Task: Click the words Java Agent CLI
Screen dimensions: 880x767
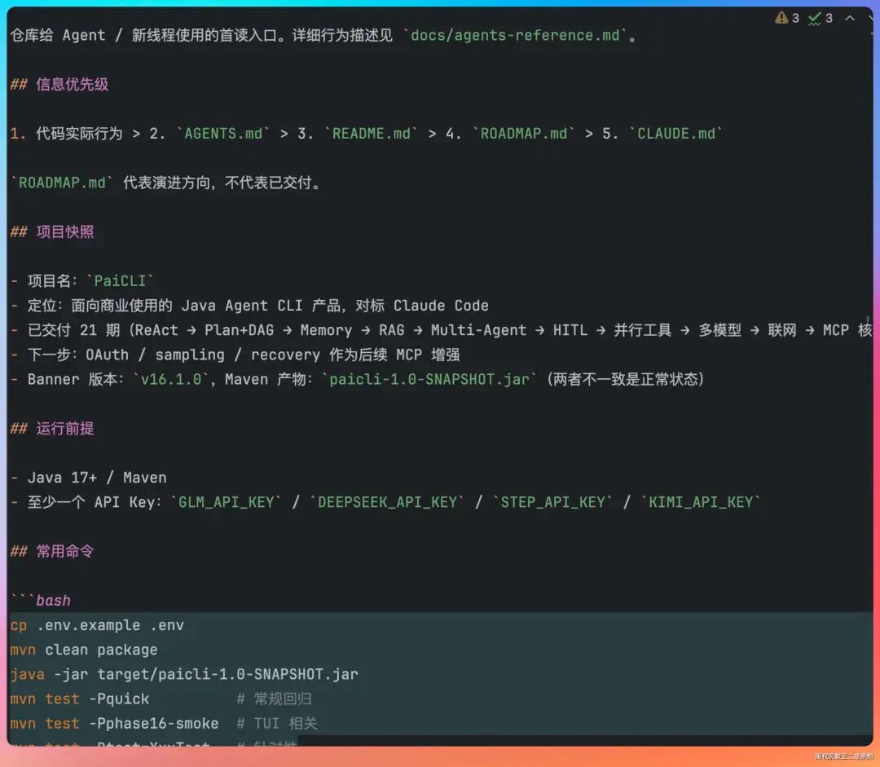Action: pos(241,306)
